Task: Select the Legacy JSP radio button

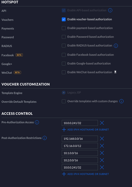Action: [x=64, y=92]
